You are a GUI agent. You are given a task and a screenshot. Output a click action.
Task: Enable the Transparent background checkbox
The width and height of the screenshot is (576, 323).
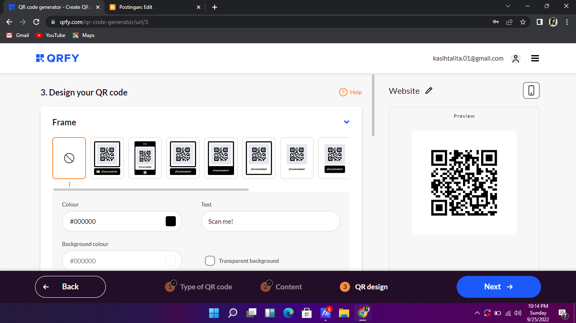click(x=210, y=261)
